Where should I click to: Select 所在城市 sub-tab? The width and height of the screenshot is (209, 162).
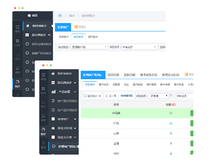click(x=90, y=84)
